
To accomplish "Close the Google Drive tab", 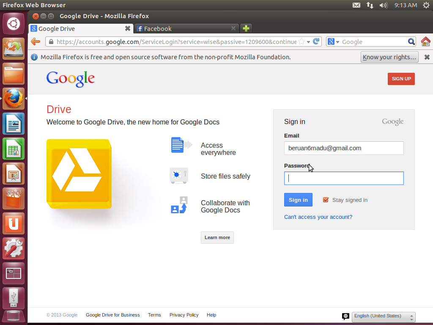I will click(x=128, y=28).
